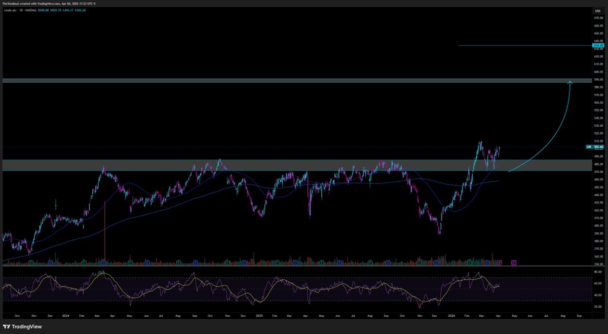Click the 550.00 price scale label
The height and width of the screenshot is (334, 608).
click(598, 110)
